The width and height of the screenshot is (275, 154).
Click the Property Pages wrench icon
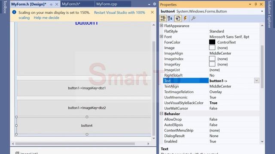[193, 18]
